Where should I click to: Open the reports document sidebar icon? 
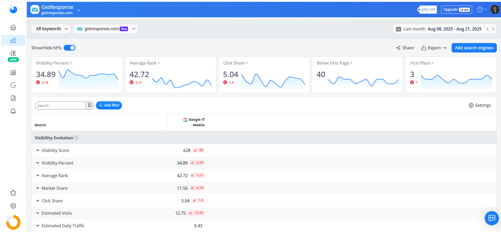[13, 98]
